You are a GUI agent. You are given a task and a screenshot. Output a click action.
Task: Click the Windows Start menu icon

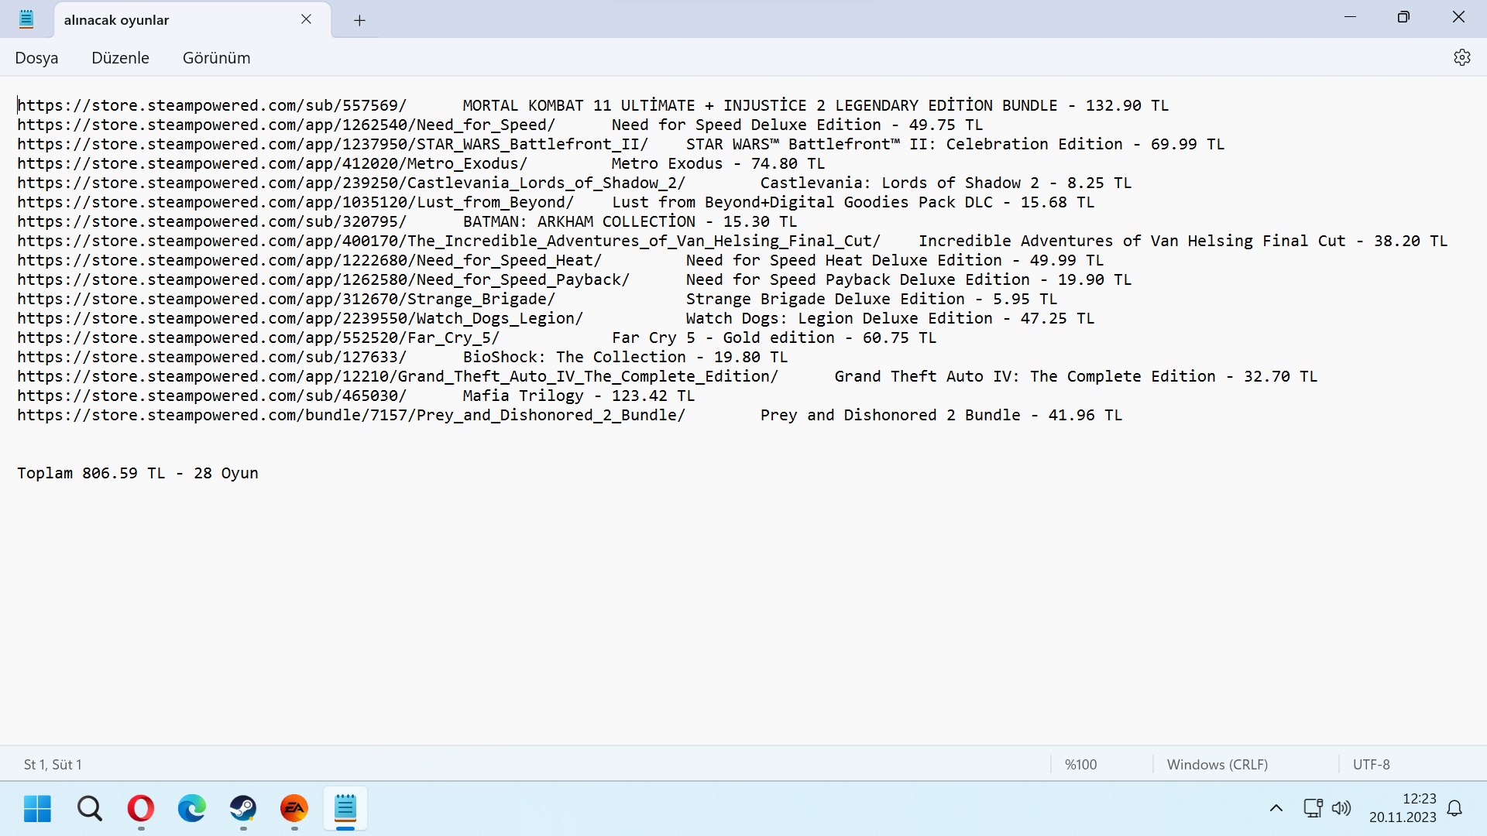[38, 808]
